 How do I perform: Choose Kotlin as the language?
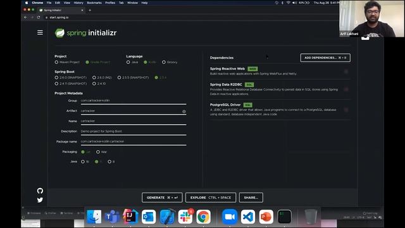coord(150,62)
